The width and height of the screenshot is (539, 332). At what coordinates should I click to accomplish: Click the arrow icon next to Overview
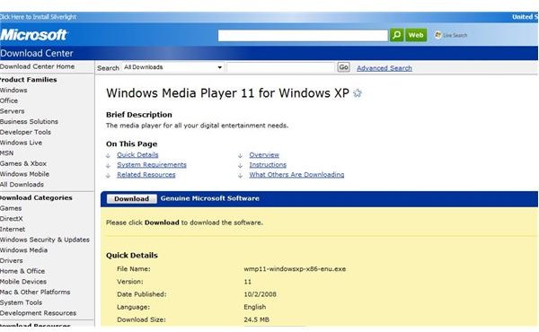pos(240,155)
